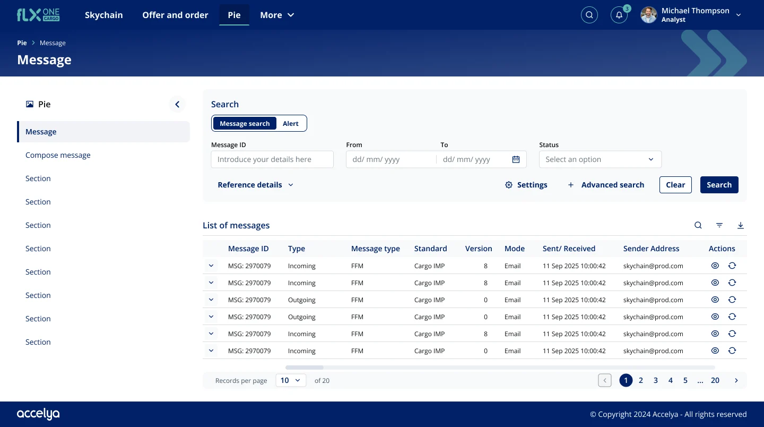
Task: Open the date range calendar icon
Action: click(x=516, y=159)
